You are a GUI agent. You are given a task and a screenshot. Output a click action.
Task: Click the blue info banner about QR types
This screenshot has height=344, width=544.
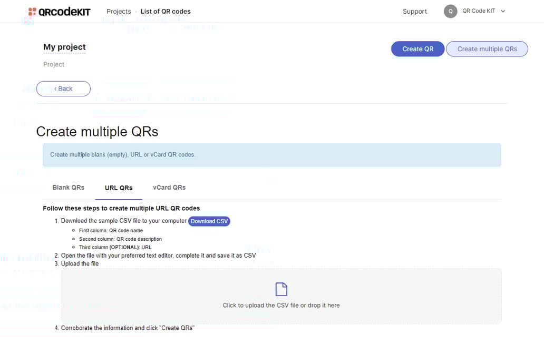271,155
